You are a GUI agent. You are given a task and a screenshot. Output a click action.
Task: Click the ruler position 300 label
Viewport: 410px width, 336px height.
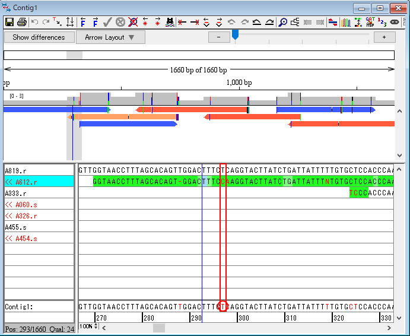[x=244, y=318]
